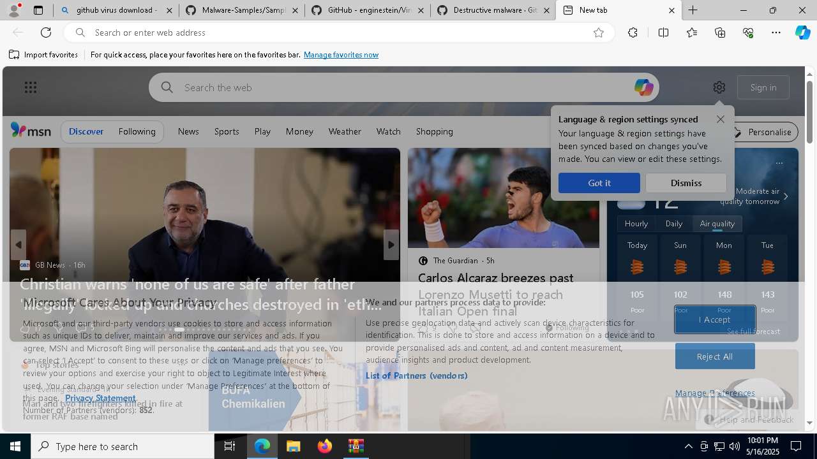Open the News section
Image resolution: width=817 pixels, height=459 pixels.
[x=188, y=131]
